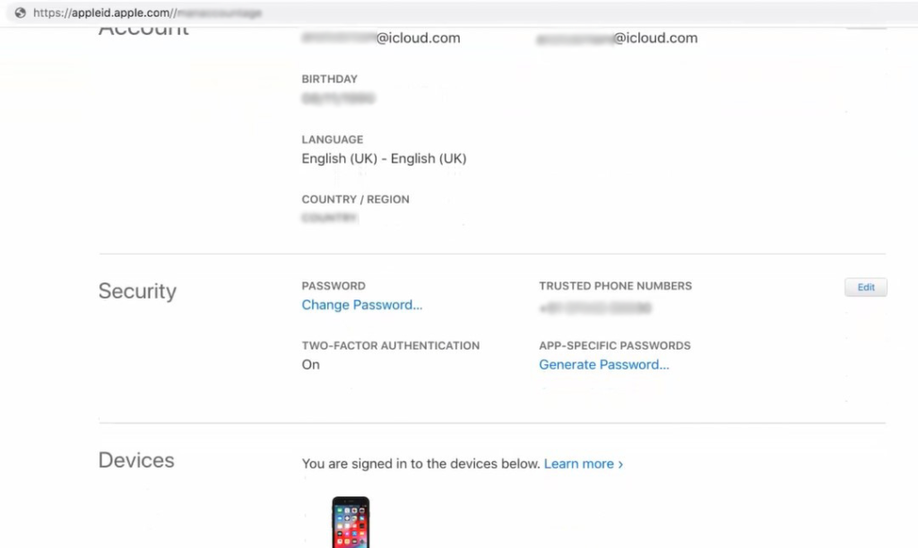Click the blurred country value
The width and height of the screenshot is (918, 548).
[x=329, y=218]
